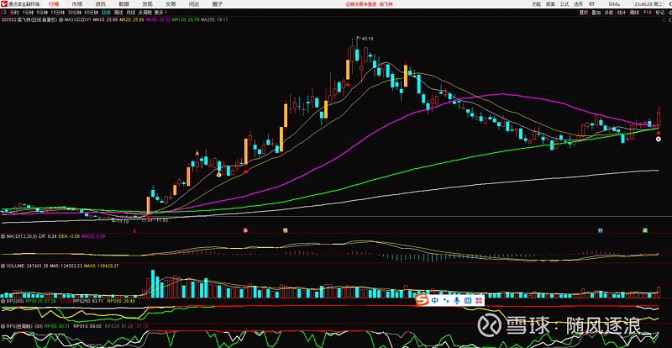The height and width of the screenshot is (348, 672).
Task: Toggle the 复权 price adjustment button
Action: point(585,13)
